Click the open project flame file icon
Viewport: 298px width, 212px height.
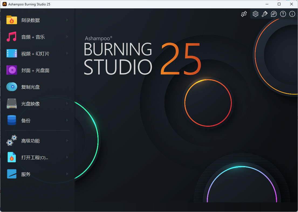12,158
